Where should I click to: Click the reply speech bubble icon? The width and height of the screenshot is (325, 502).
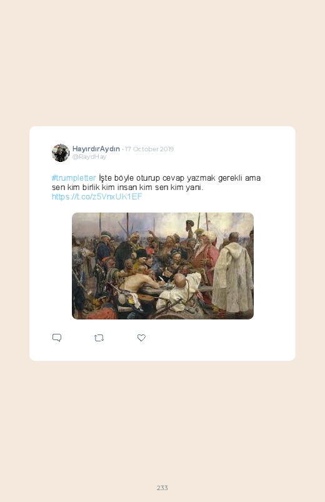(57, 338)
